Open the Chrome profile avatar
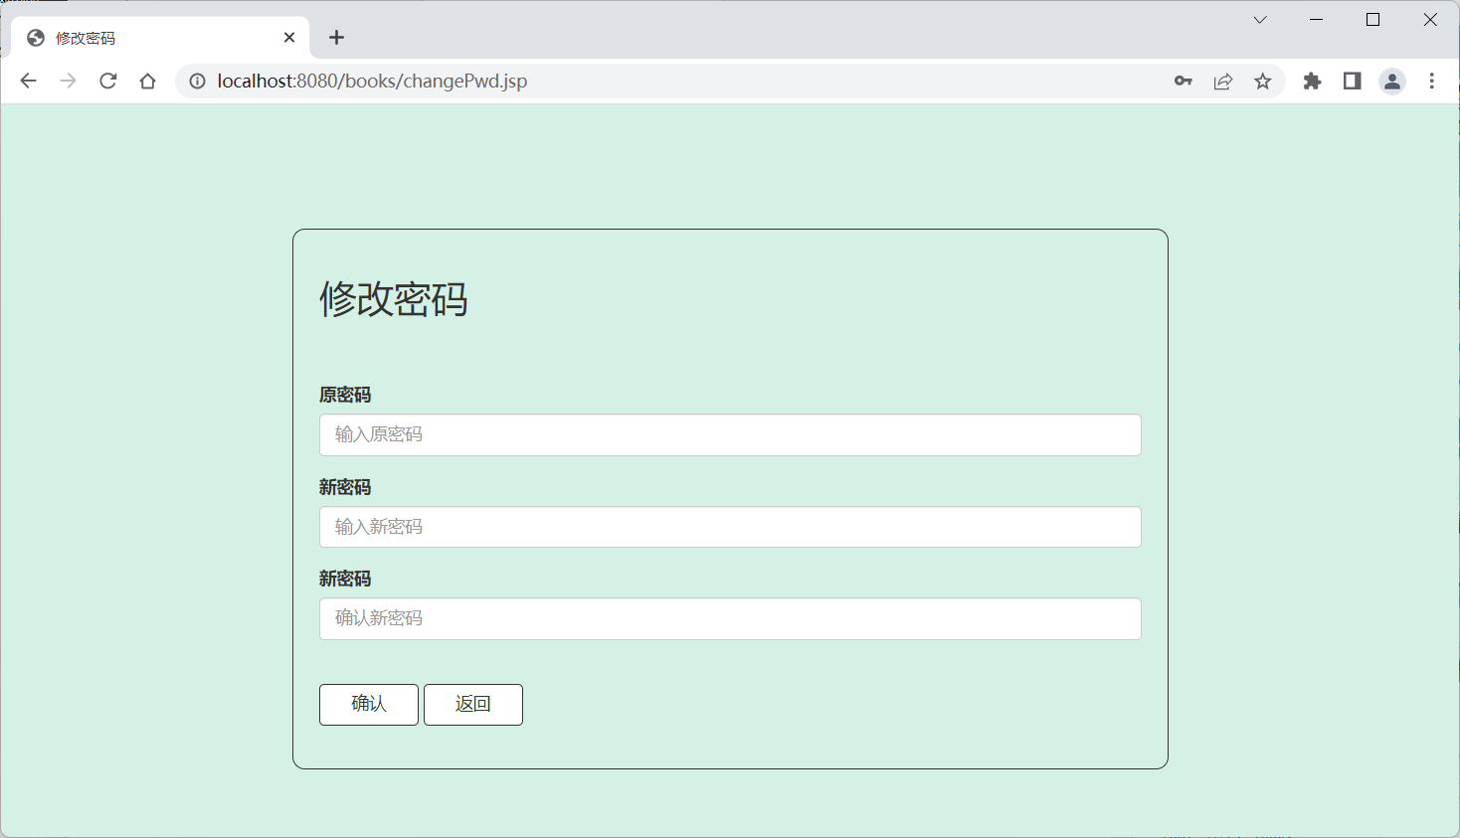Viewport: 1460px width, 838px height. click(x=1392, y=82)
